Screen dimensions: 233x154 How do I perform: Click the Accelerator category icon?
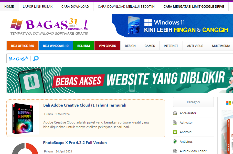[175, 113]
